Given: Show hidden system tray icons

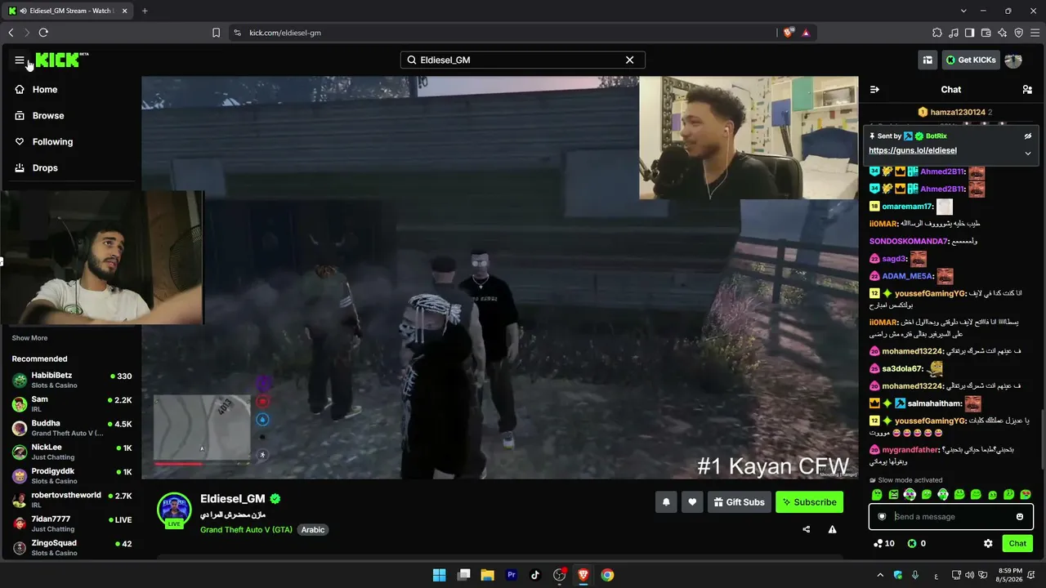Looking at the screenshot, I should pyautogui.click(x=880, y=575).
